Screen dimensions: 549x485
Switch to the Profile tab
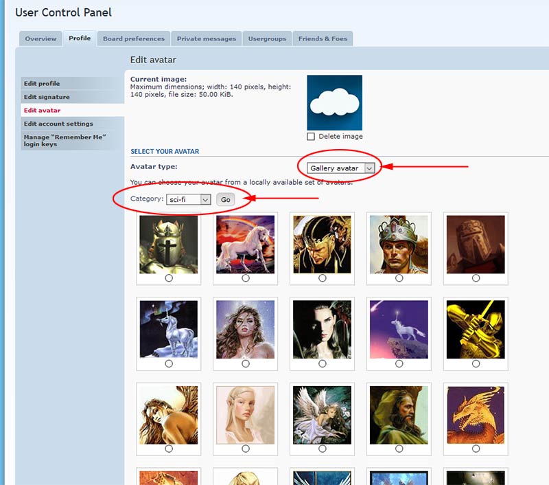point(80,38)
